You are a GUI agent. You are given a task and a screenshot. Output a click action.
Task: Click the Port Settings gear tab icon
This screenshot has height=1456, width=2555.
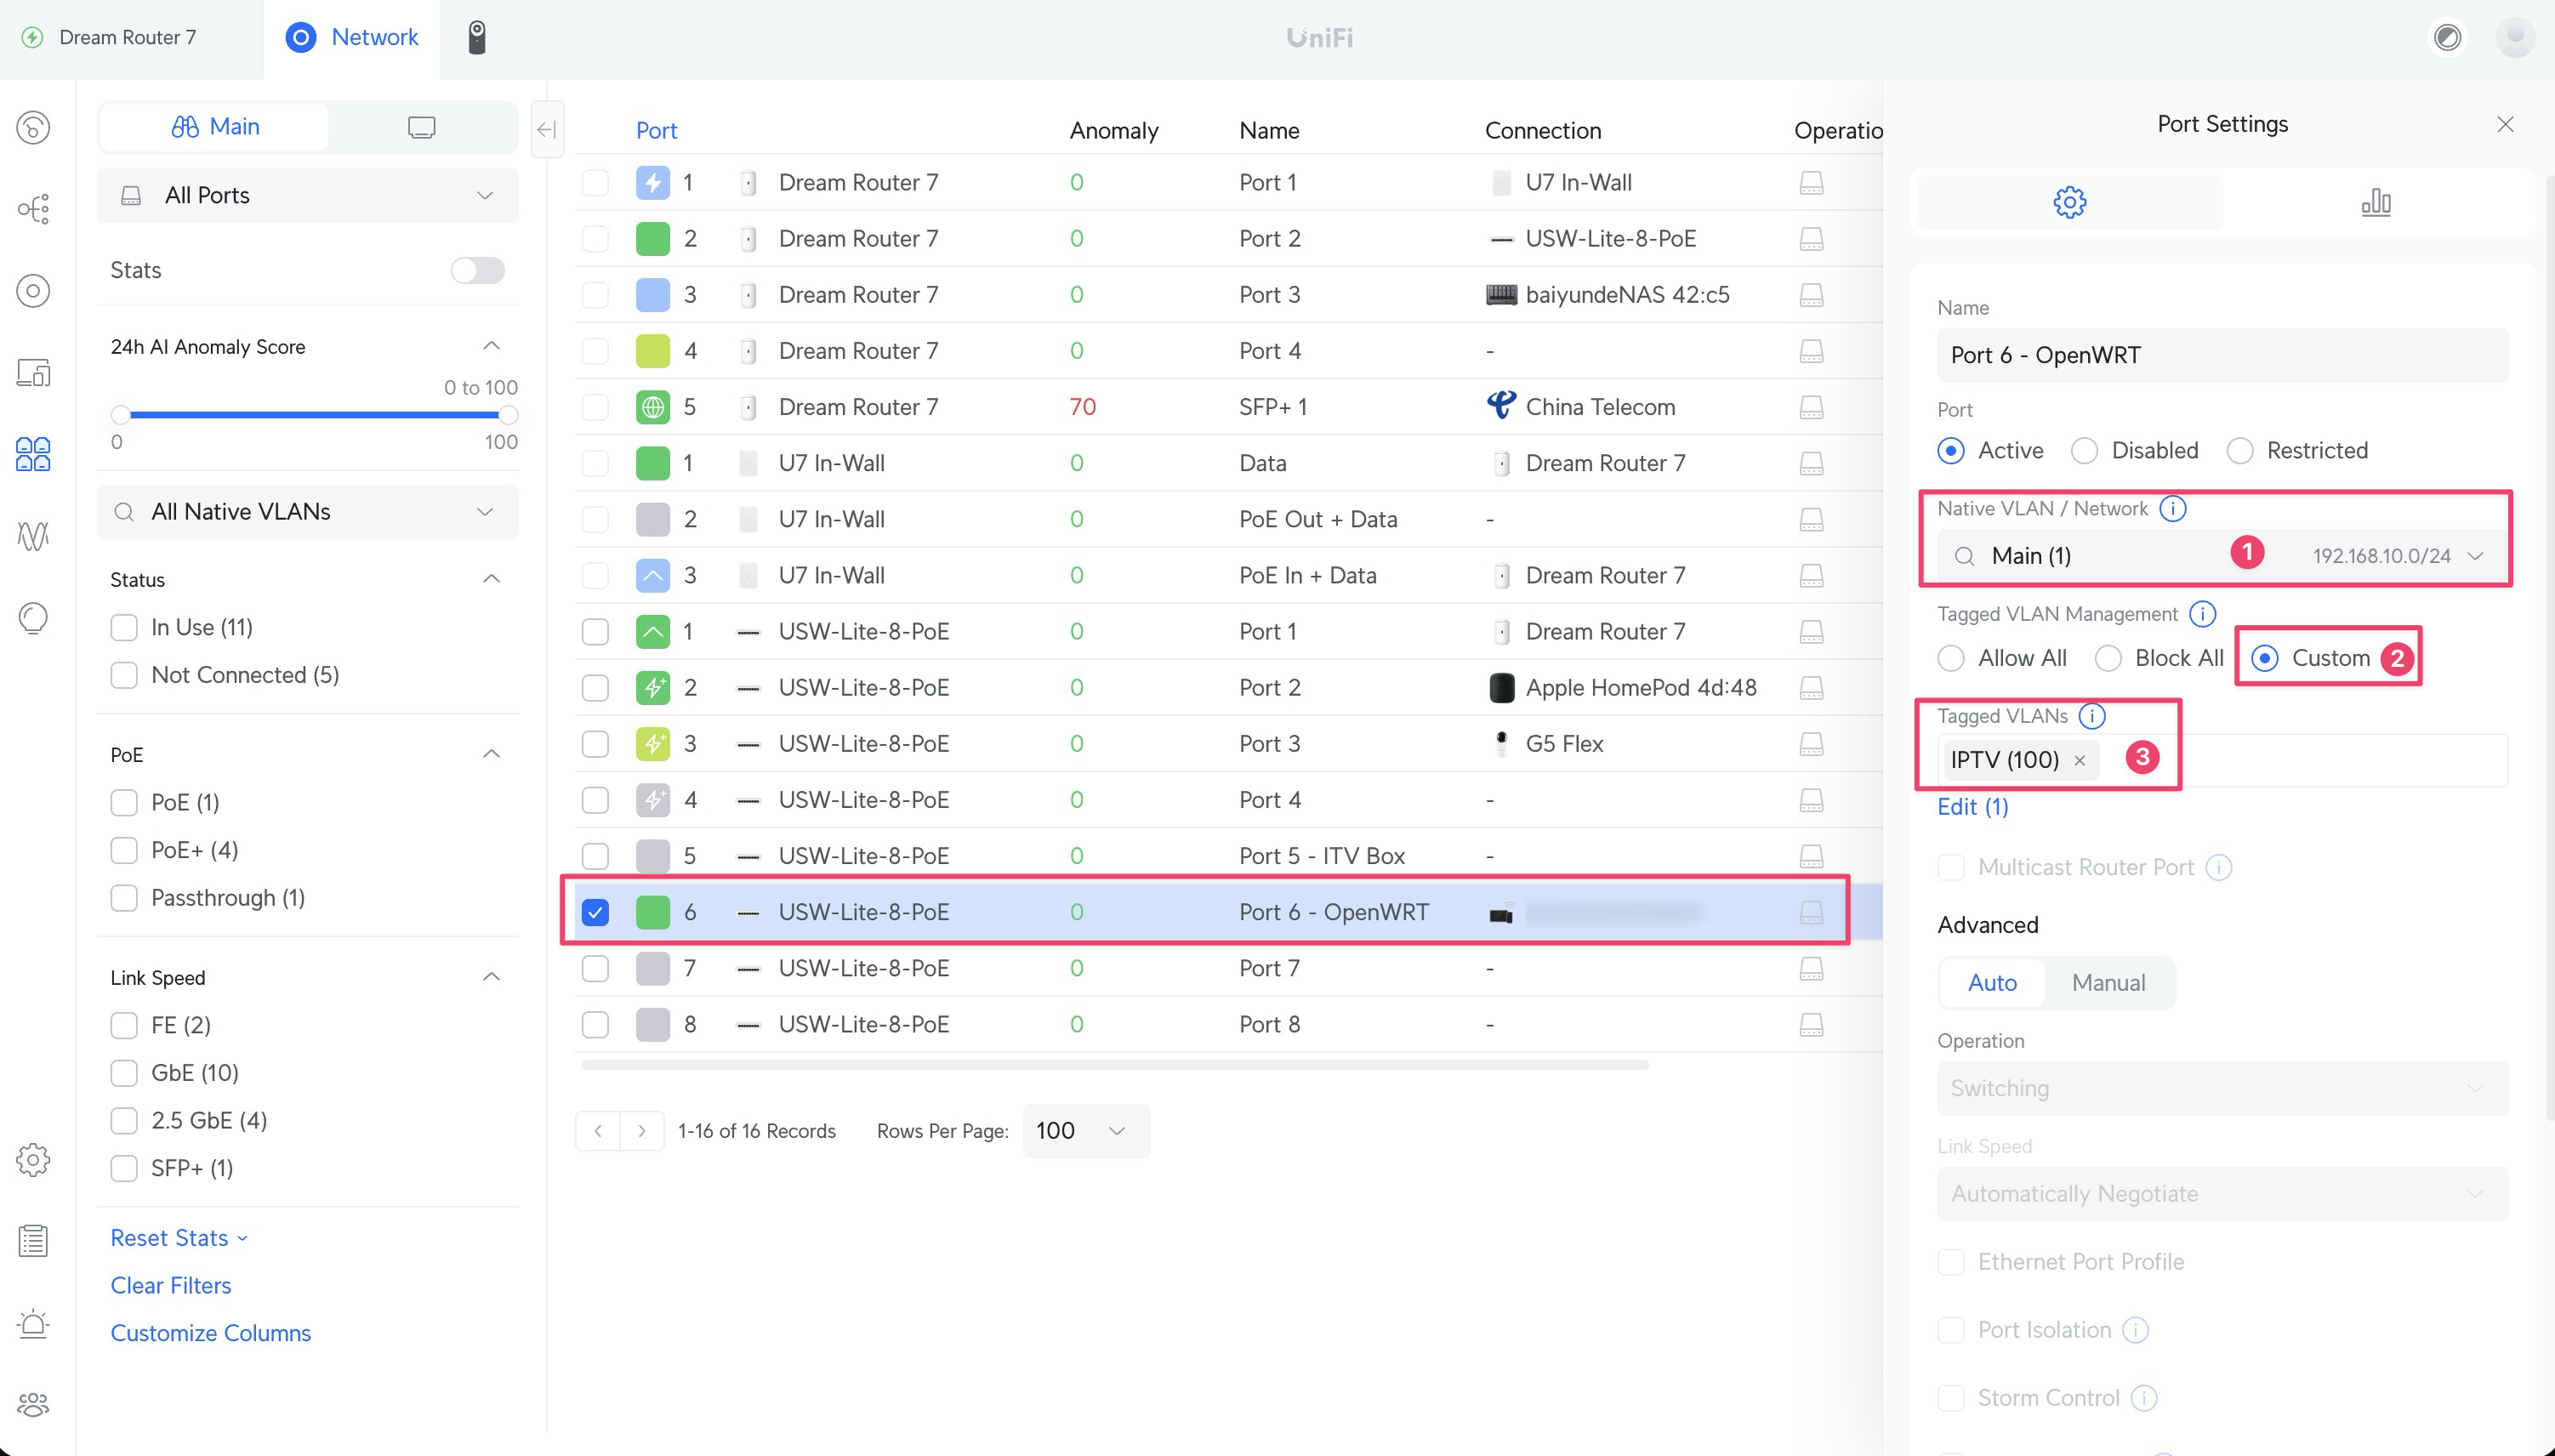coord(2069,203)
